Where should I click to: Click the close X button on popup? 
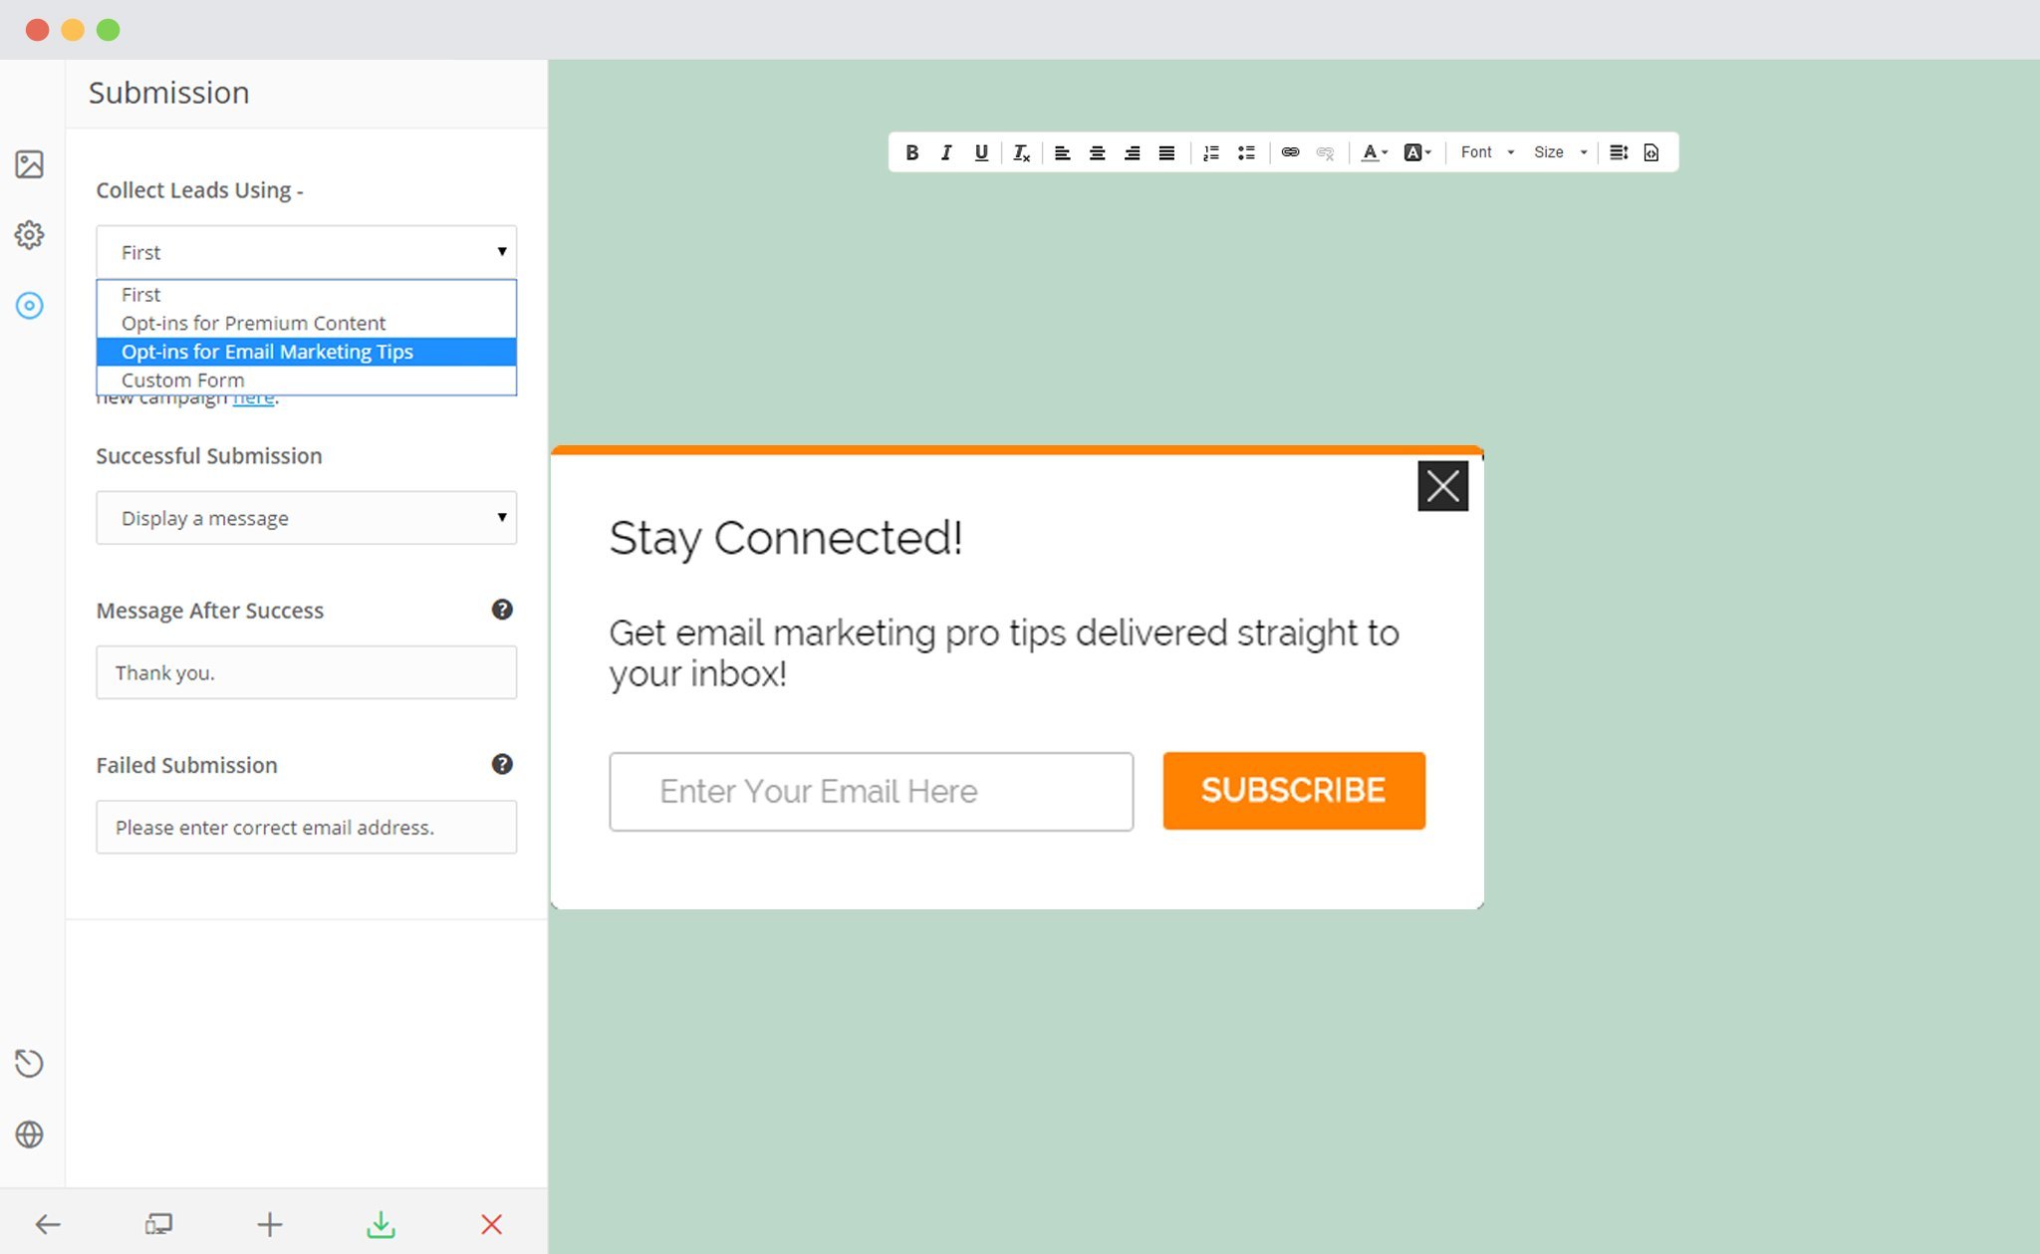point(1439,485)
